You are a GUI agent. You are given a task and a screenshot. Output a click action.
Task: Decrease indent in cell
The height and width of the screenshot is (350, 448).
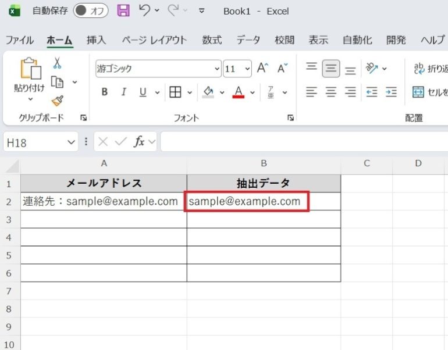pyautogui.click(x=372, y=92)
